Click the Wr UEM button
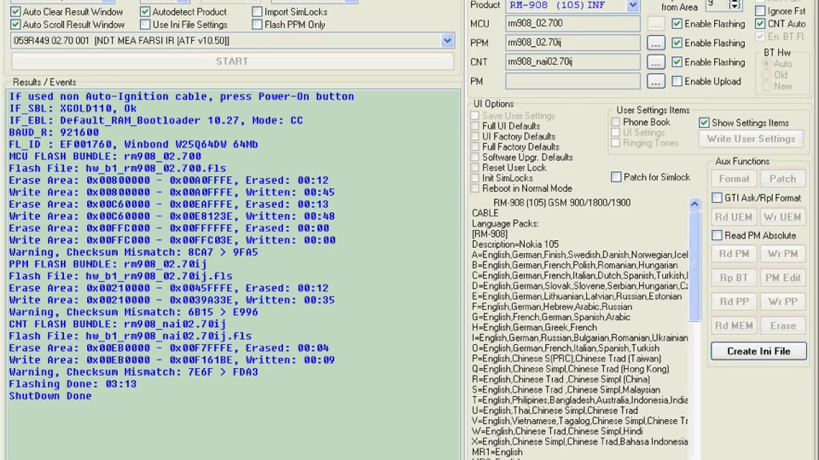This screenshot has height=460, width=819. (783, 217)
